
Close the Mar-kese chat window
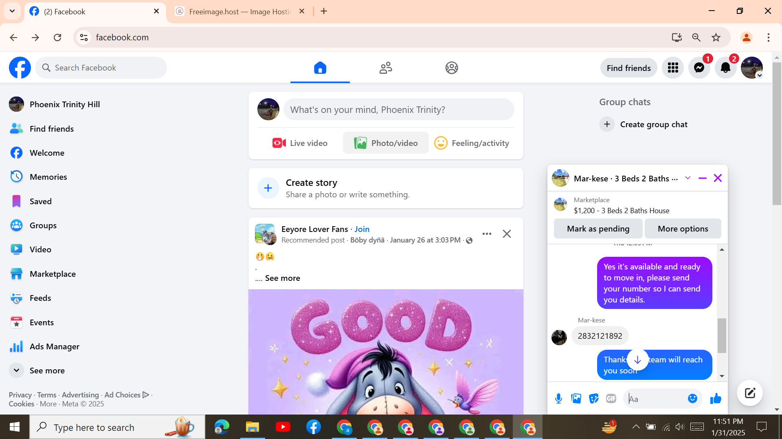(x=718, y=178)
